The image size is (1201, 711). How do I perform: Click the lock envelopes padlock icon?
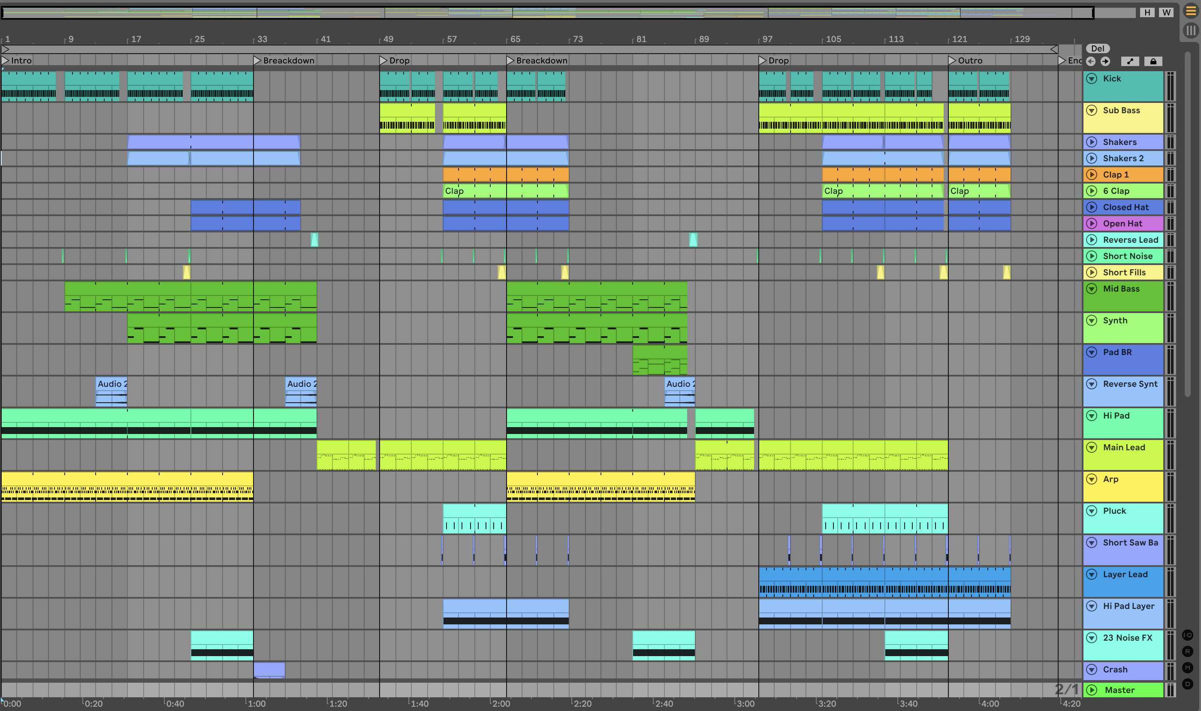tap(1153, 61)
